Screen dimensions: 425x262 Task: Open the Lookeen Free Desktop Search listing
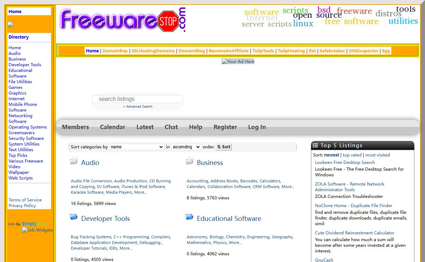coord(345,163)
